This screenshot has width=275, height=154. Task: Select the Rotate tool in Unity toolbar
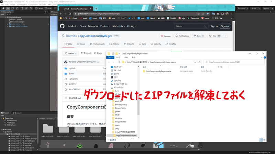[x=12, y=8]
